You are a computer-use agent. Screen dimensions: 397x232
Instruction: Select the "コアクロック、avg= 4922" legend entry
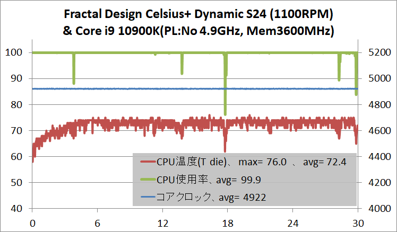[203, 197]
